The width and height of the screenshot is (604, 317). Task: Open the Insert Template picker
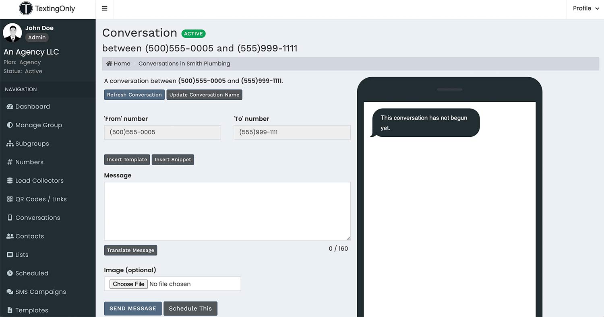(127, 160)
